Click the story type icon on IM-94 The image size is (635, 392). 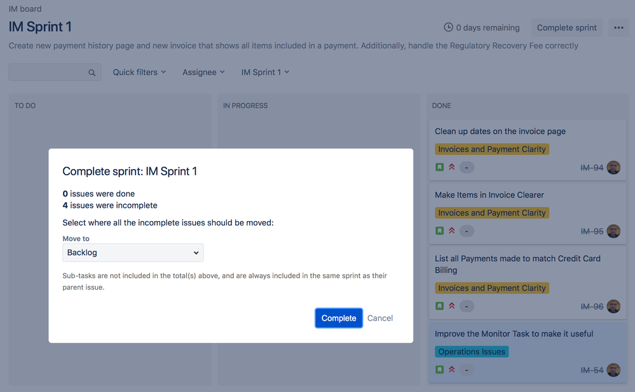439,167
